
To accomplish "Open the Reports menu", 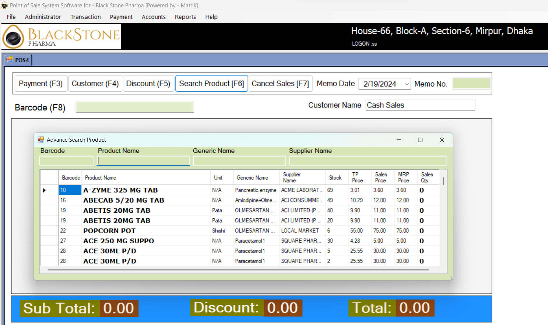I will coord(185,17).
